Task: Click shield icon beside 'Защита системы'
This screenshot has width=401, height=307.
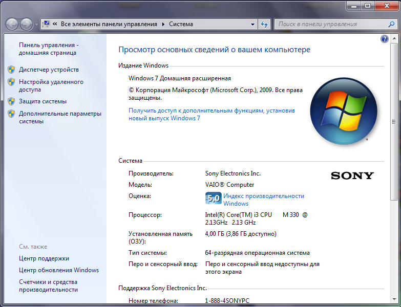Action: 11,101
